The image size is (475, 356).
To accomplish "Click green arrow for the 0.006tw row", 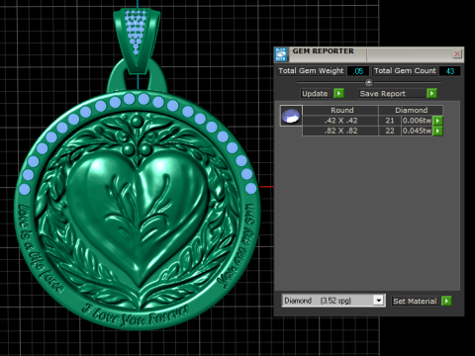I will (437, 121).
